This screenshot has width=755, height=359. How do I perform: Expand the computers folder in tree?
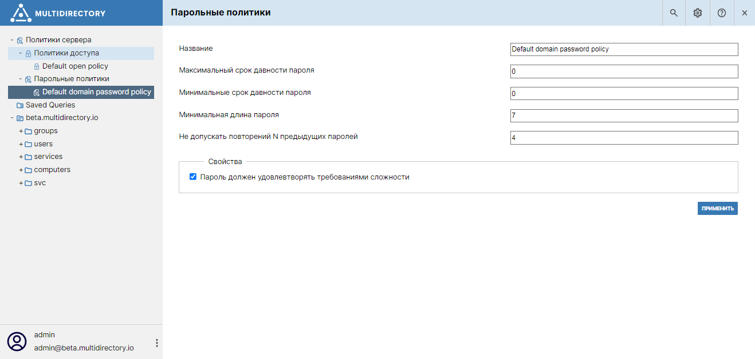(21, 170)
